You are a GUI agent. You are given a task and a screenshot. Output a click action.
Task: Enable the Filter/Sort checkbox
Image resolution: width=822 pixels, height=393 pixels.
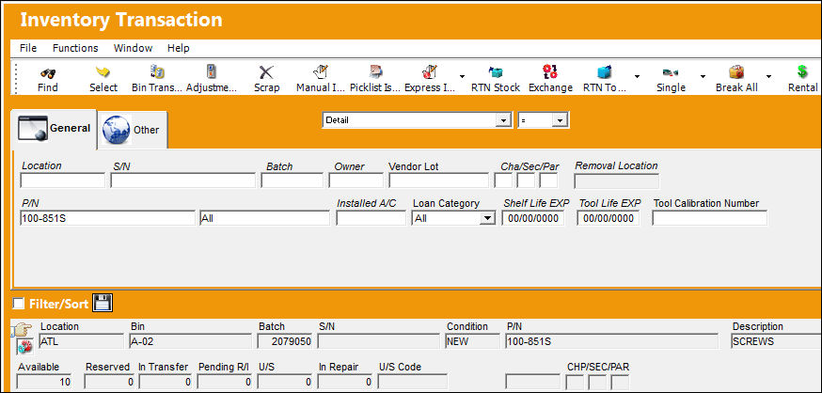[x=19, y=304]
